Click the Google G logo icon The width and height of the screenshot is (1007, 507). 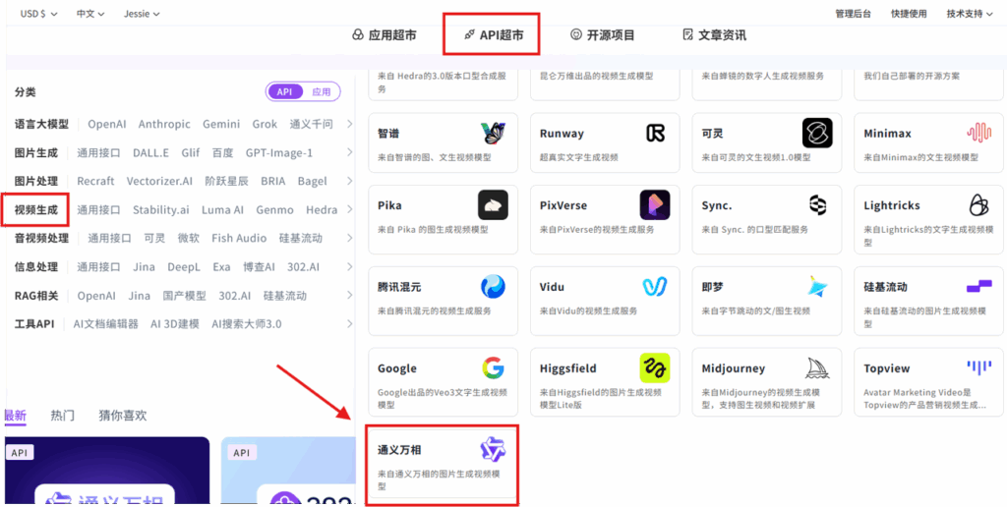494,368
